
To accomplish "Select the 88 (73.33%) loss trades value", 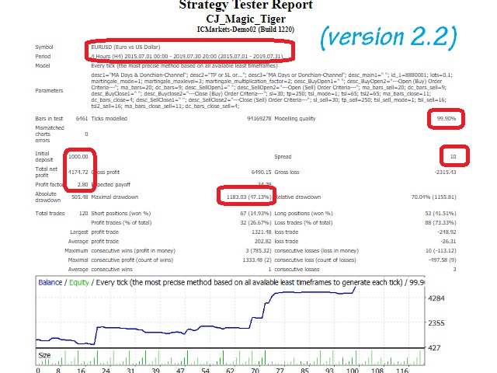I will 440,223.
